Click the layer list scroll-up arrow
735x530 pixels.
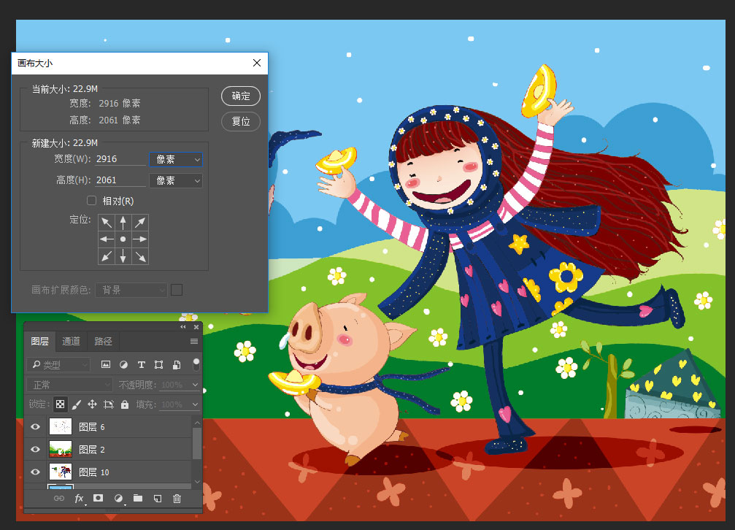pos(197,423)
